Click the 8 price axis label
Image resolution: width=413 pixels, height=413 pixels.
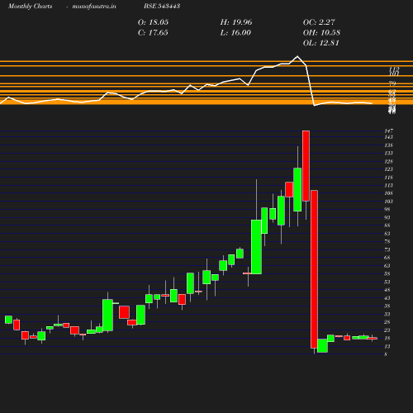(386, 354)
